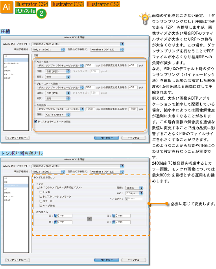Click the lightbulb tip icon beside the text
Screen dimensions: 216x269
pos(145,19)
